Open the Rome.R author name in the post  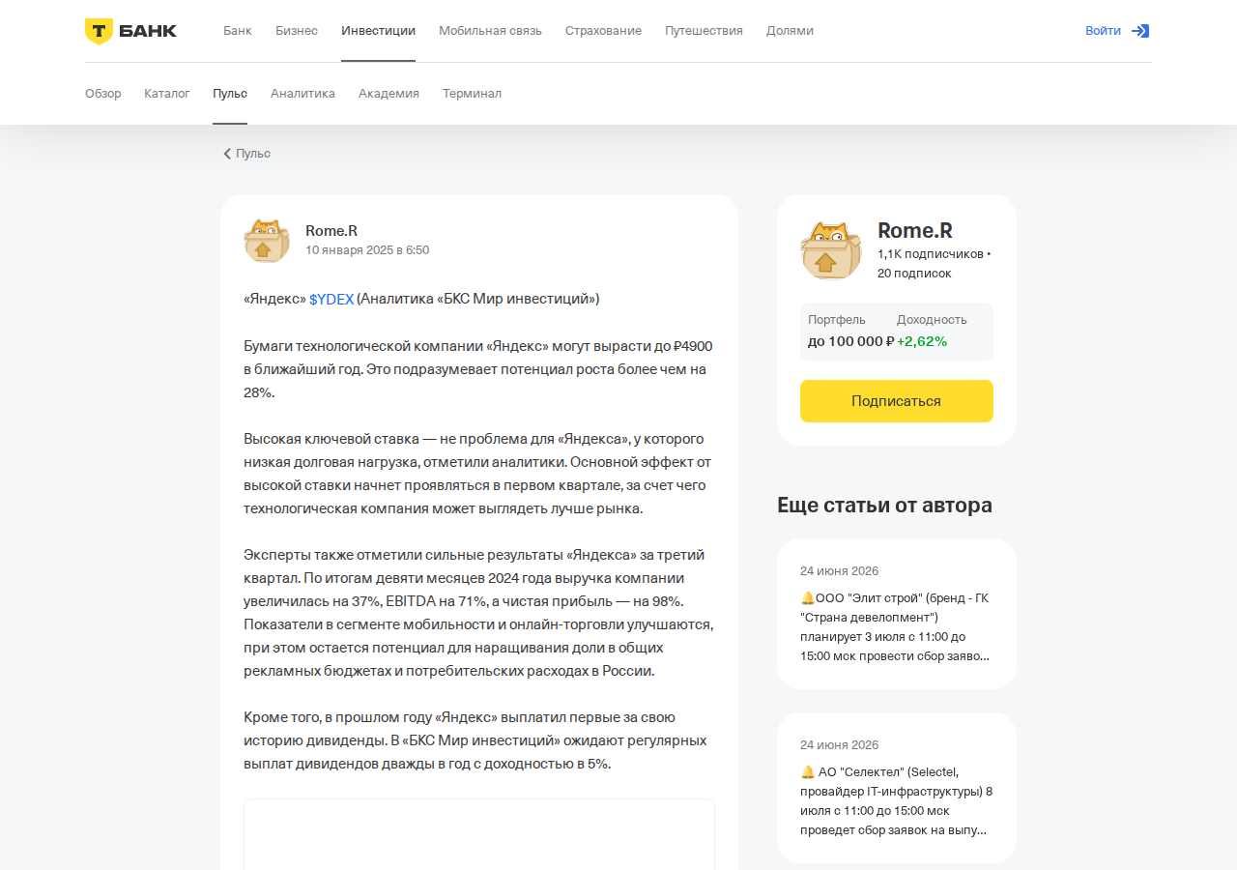pos(331,231)
